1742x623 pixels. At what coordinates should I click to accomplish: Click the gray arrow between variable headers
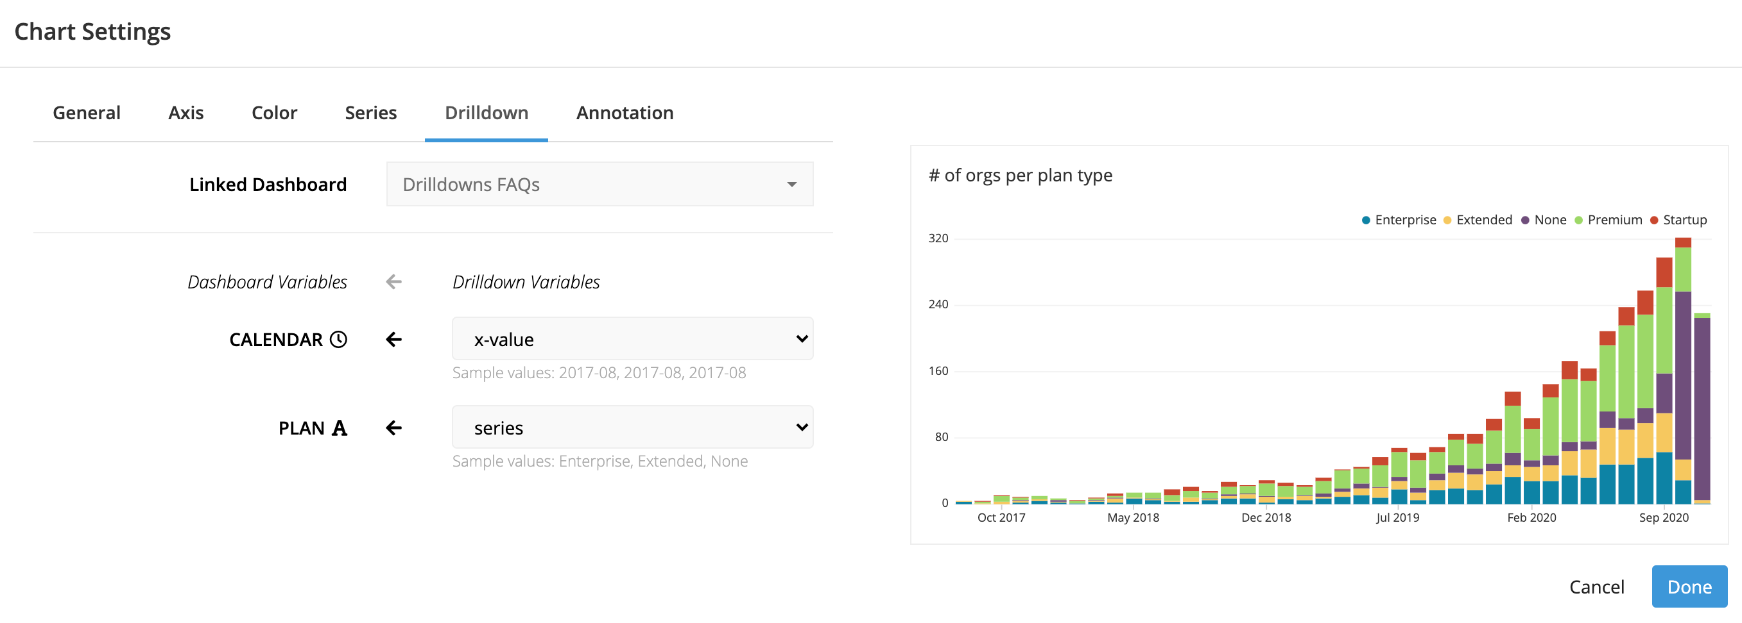[x=393, y=282]
